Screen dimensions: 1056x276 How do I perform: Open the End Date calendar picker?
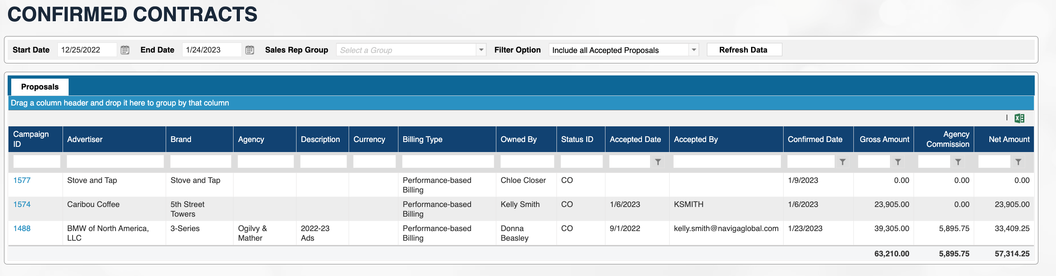click(250, 50)
